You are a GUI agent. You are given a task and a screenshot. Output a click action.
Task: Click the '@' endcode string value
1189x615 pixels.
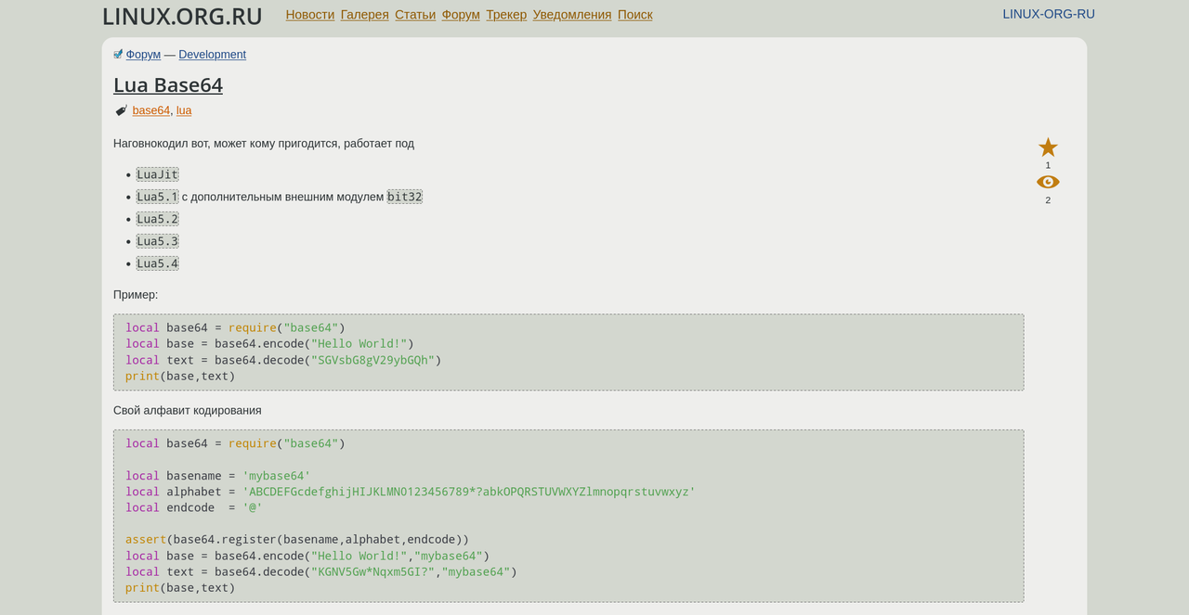(x=253, y=507)
